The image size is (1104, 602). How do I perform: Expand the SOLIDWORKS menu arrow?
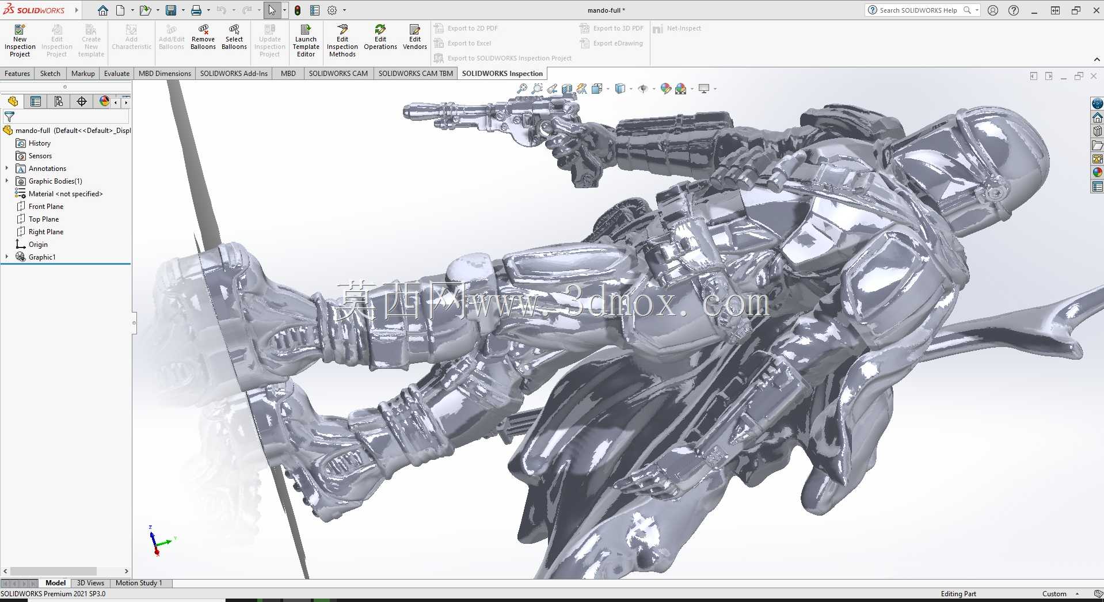tap(77, 10)
